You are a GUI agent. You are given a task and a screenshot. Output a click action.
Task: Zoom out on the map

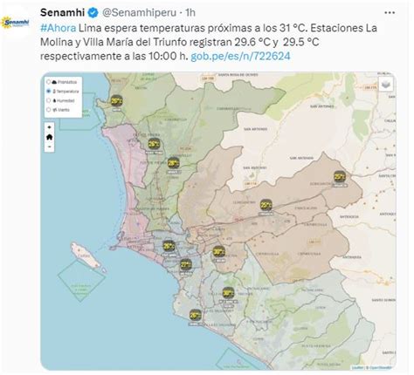pos(49,147)
